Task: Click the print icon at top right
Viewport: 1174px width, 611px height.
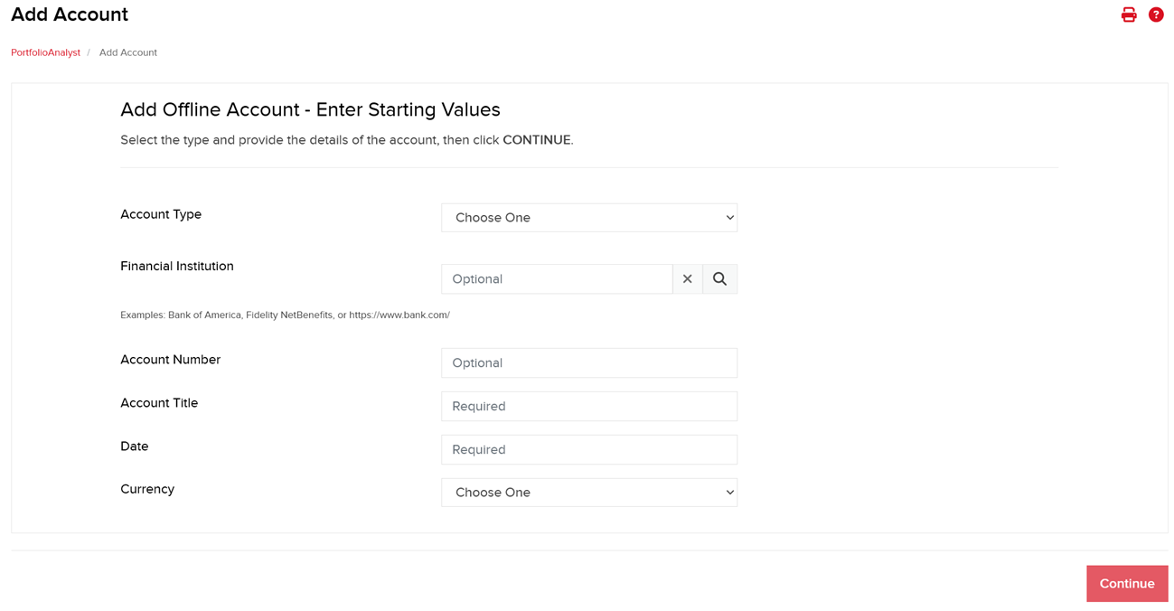Action: tap(1128, 14)
